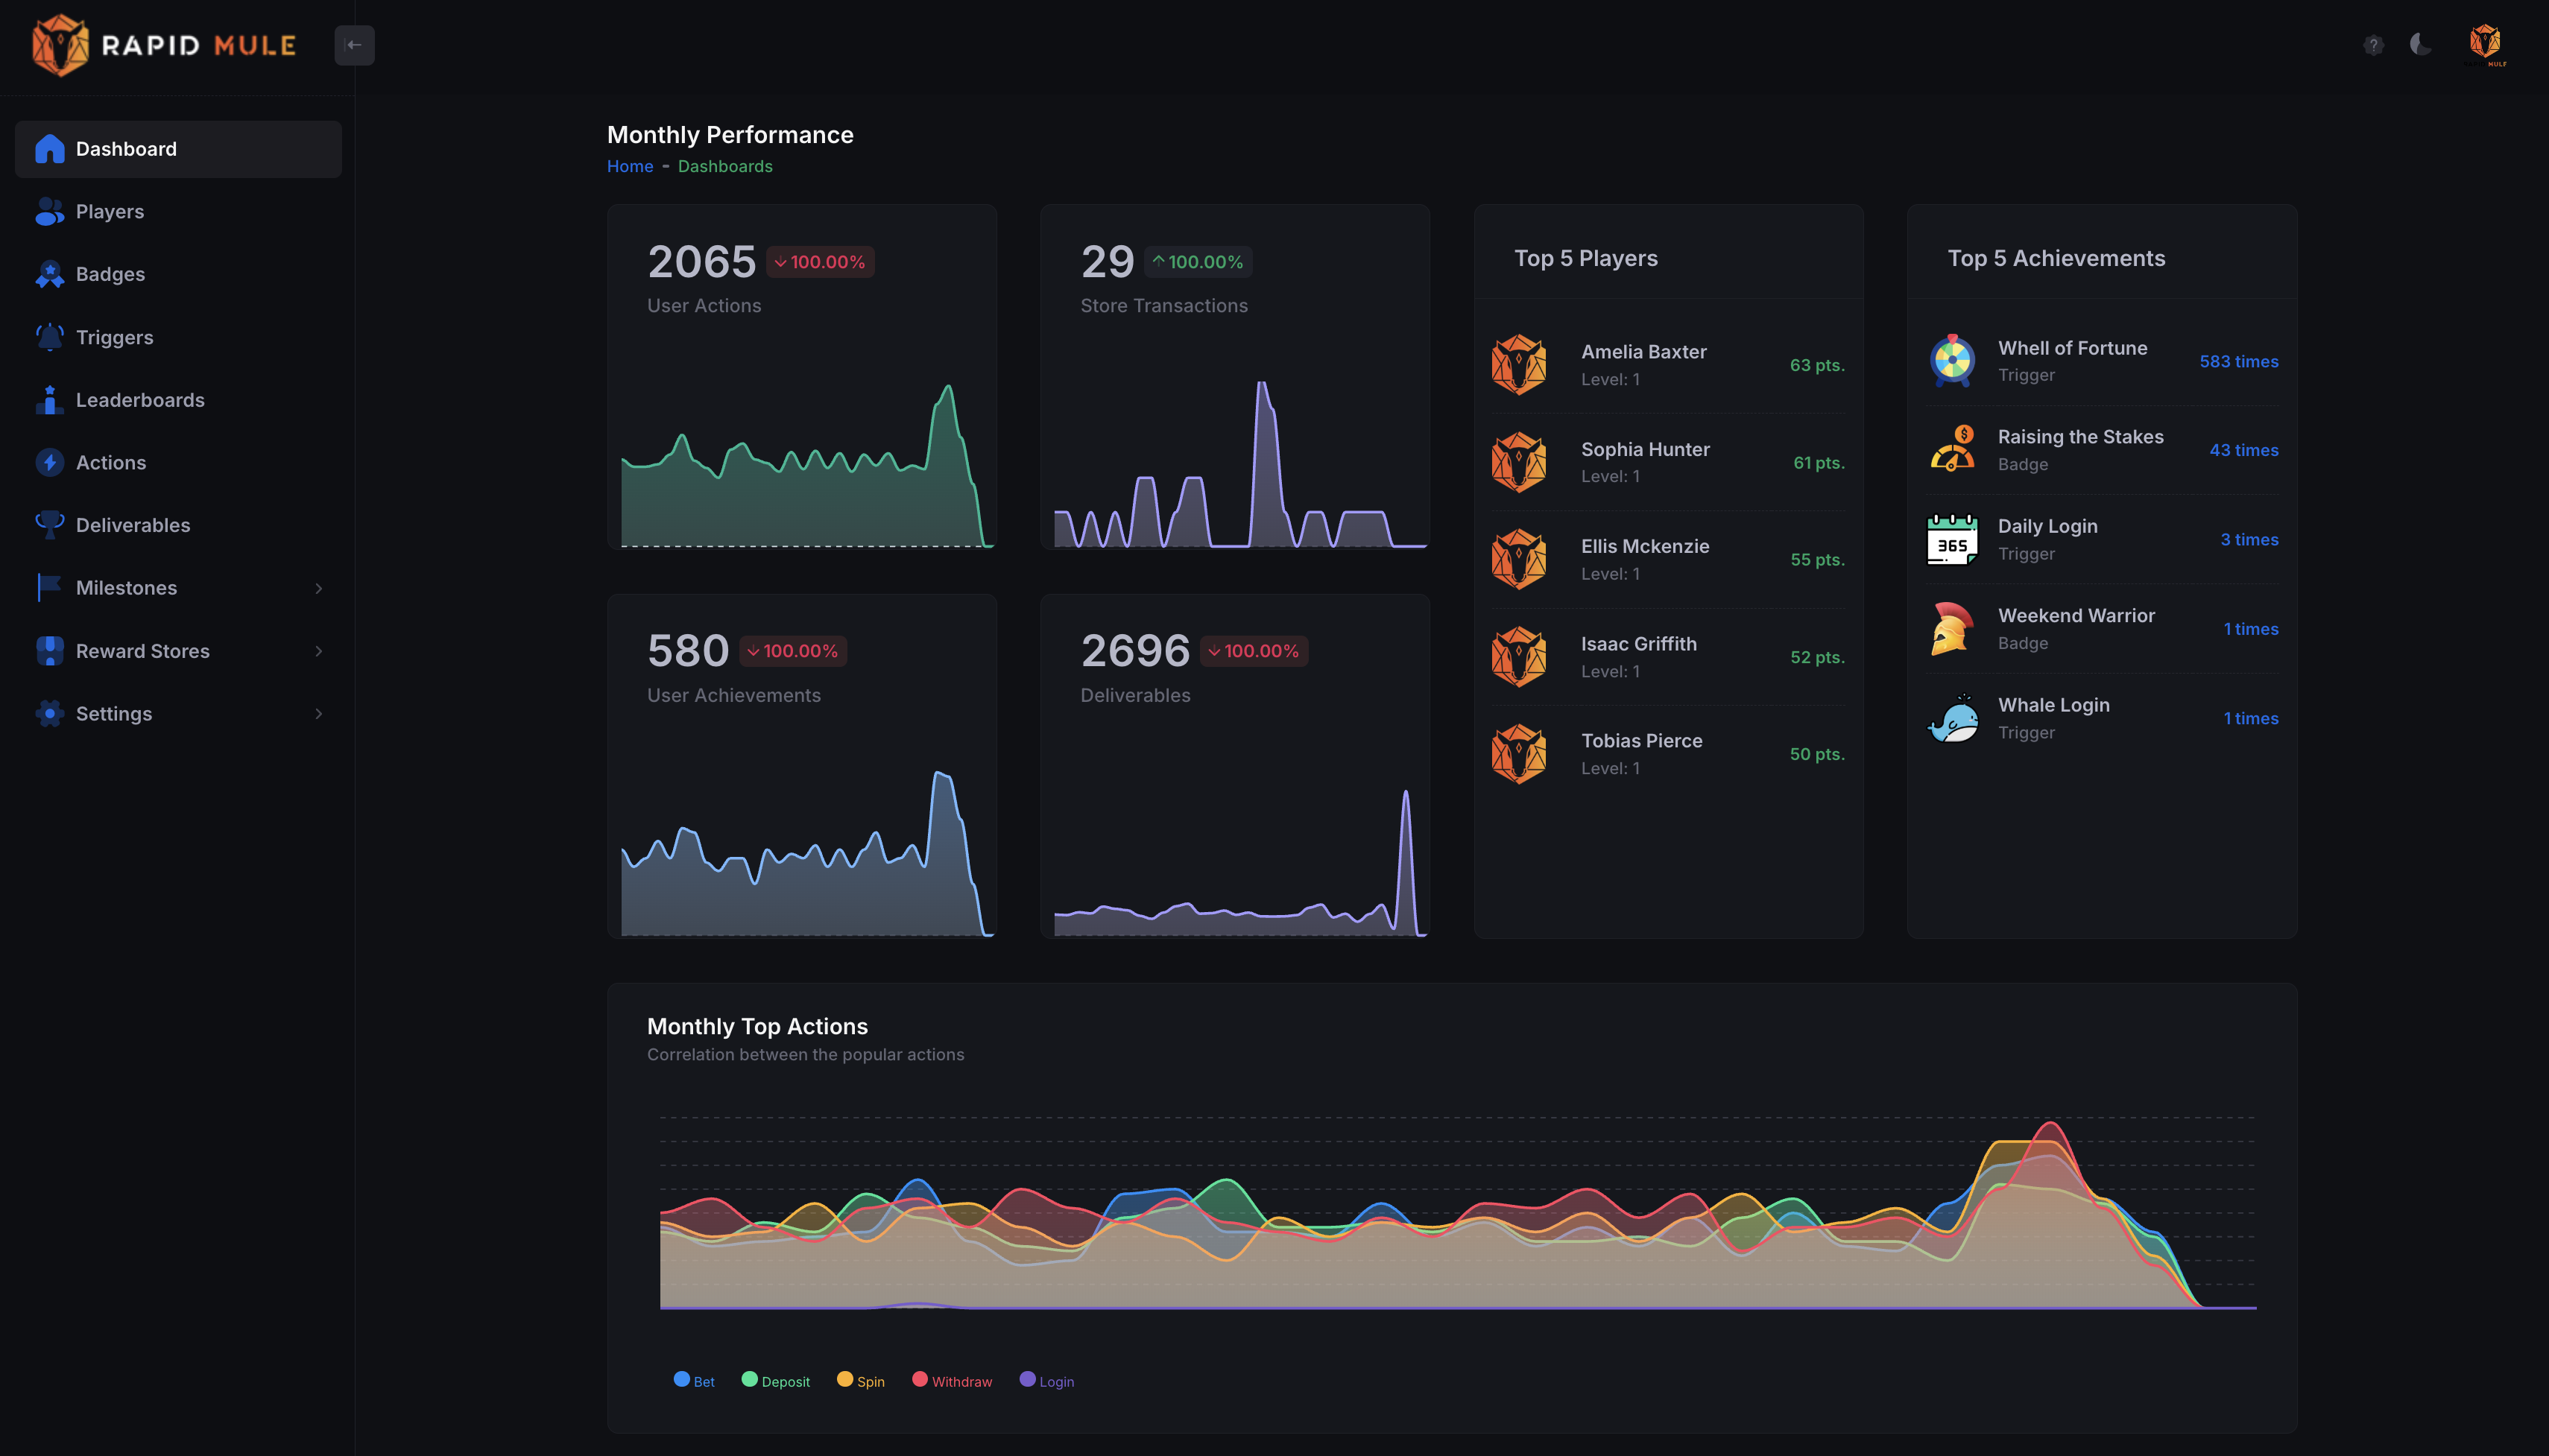Go to Leaderboards in the sidebar

pyautogui.click(x=140, y=400)
